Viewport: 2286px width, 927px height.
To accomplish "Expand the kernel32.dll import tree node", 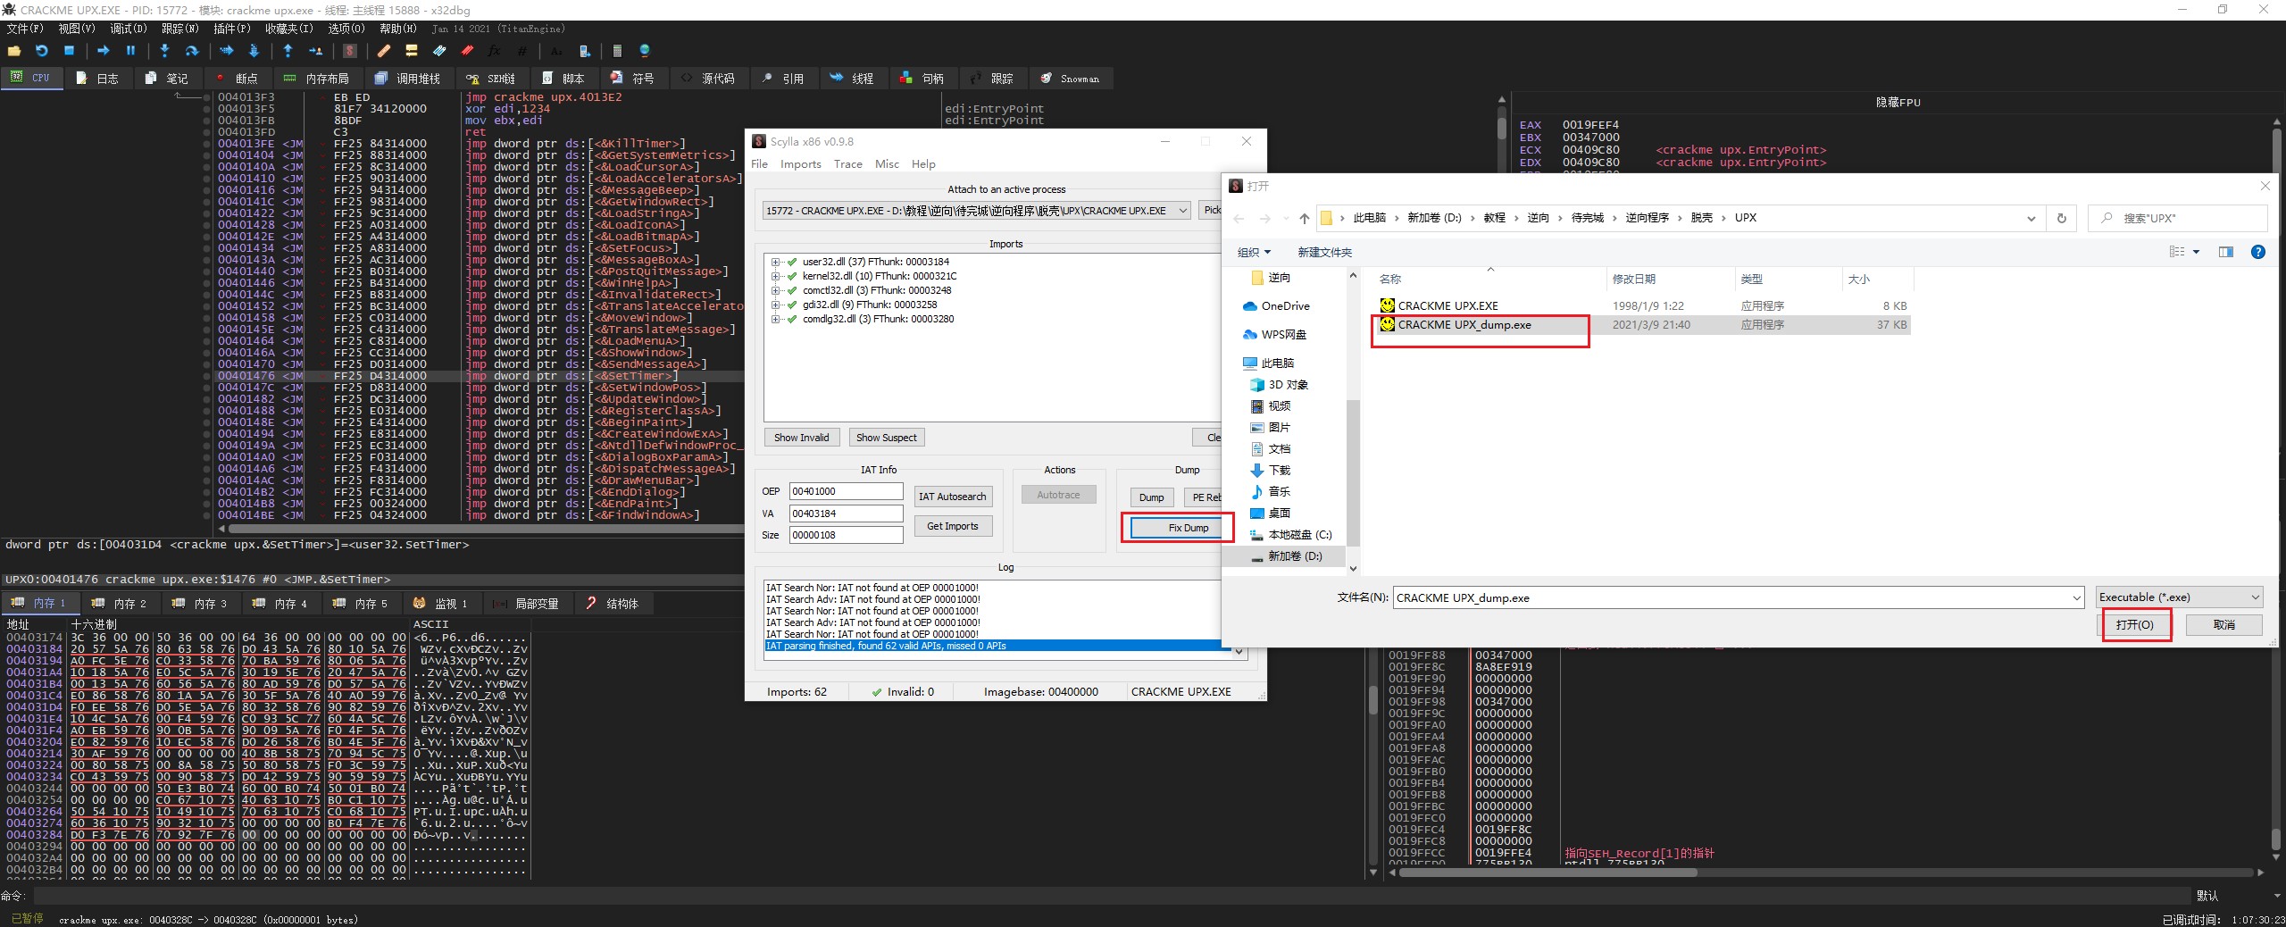I will tap(775, 277).
